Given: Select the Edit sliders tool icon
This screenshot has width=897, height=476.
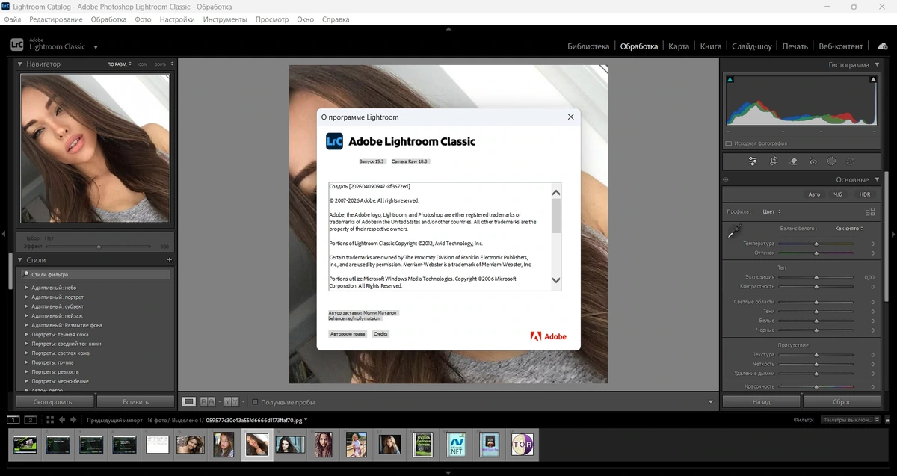Looking at the screenshot, I should [x=753, y=161].
